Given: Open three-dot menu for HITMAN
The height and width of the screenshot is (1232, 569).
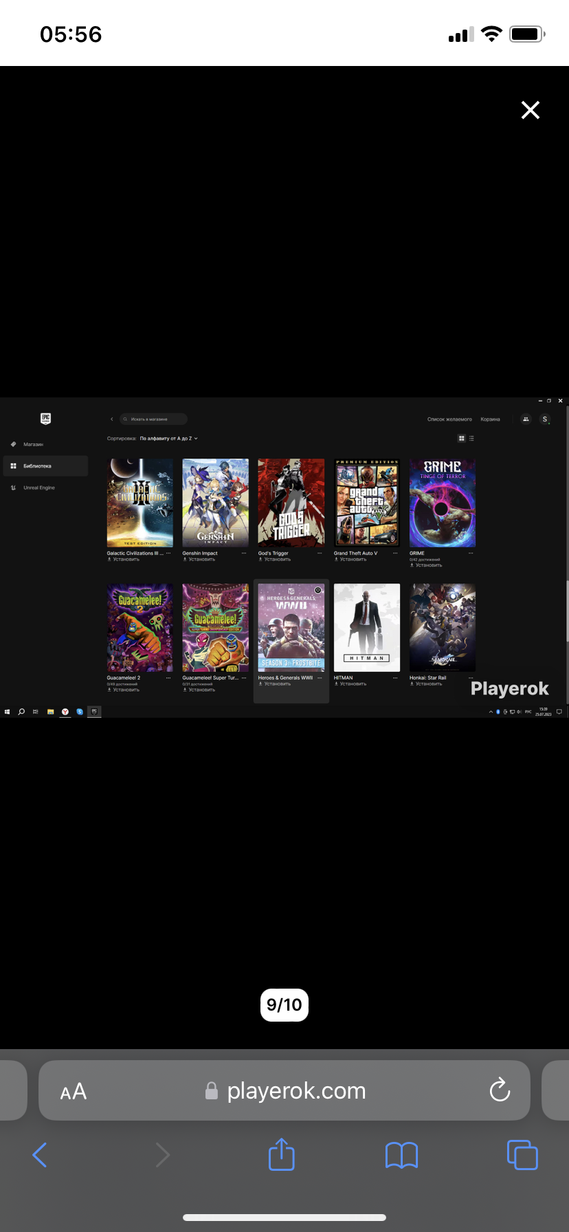Looking at the screenshot, I should (x=395, y=677).
